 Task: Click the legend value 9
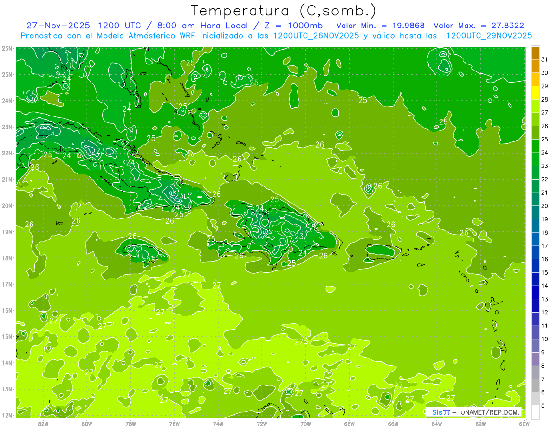(543, 352)
